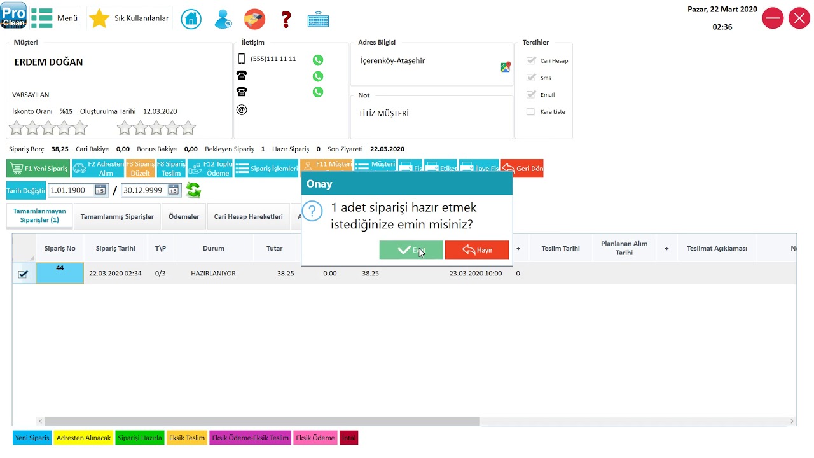Screen dimensions: 814x458
Task: Open customer search icon
Action: click(223, 19)
